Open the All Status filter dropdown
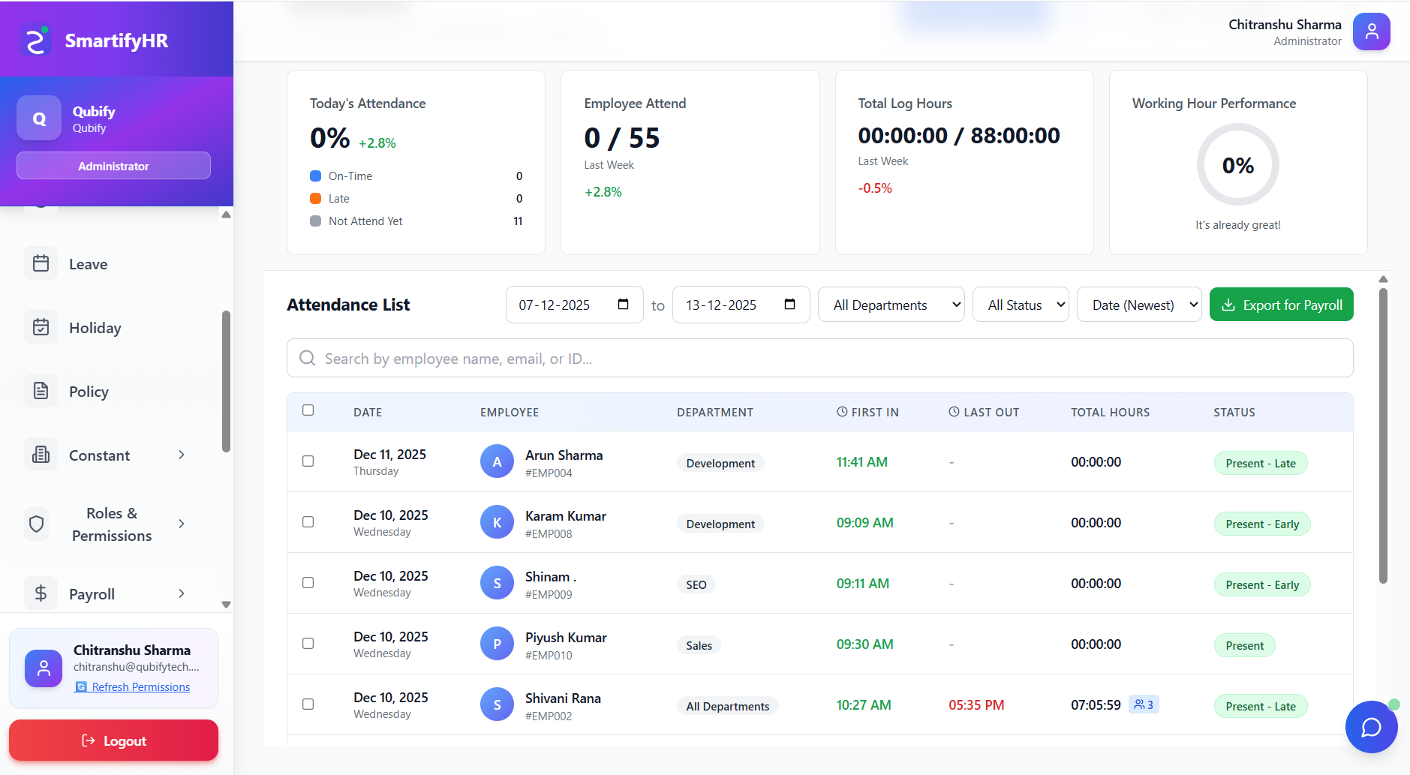 tap(1020, 304)
